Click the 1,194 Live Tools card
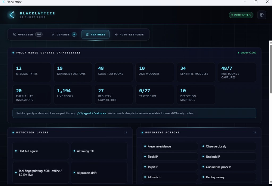This screenshot has width=272, height=186. pyautogui.click(x=73, y=95)
